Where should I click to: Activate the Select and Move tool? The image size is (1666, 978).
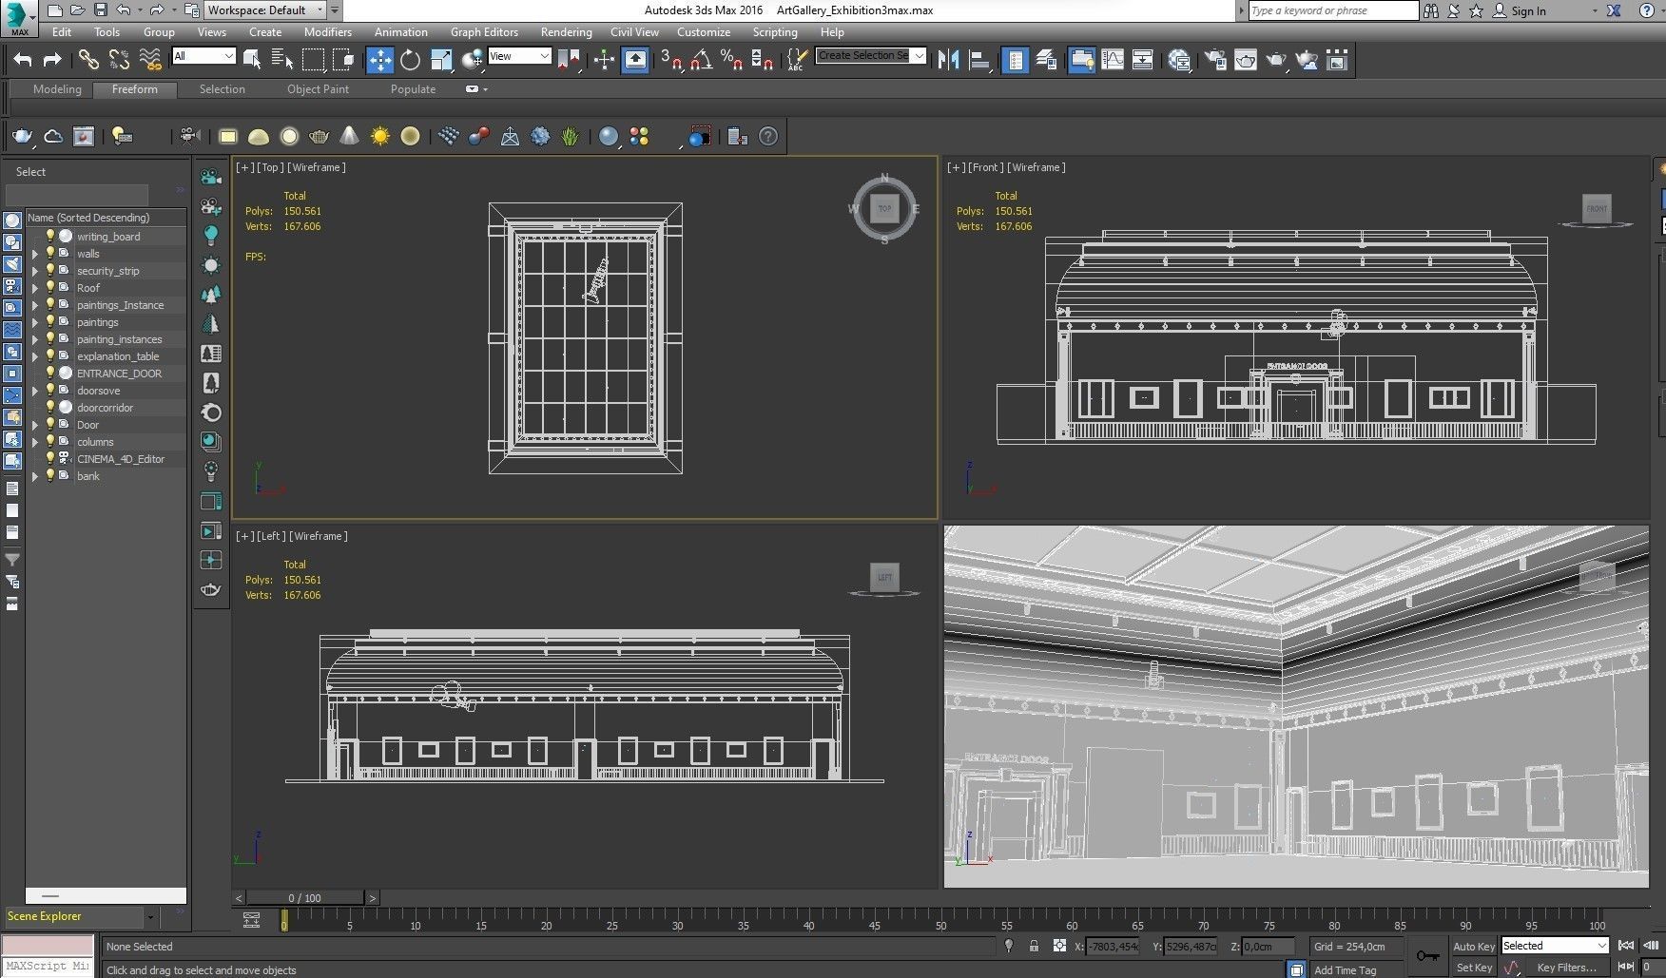point(379,60)
